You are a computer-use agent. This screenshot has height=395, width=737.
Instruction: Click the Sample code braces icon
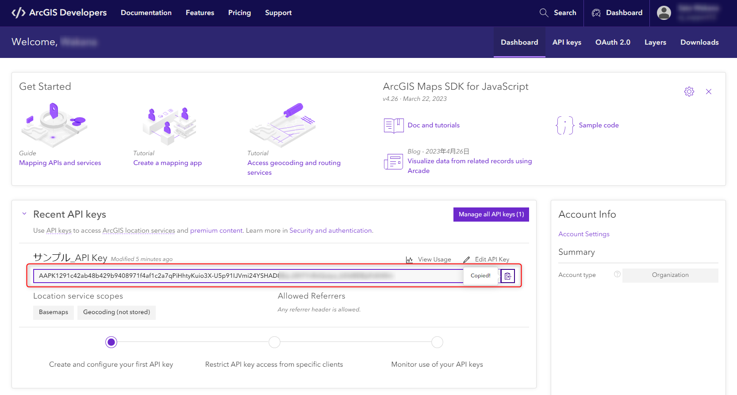pos(565,126)
